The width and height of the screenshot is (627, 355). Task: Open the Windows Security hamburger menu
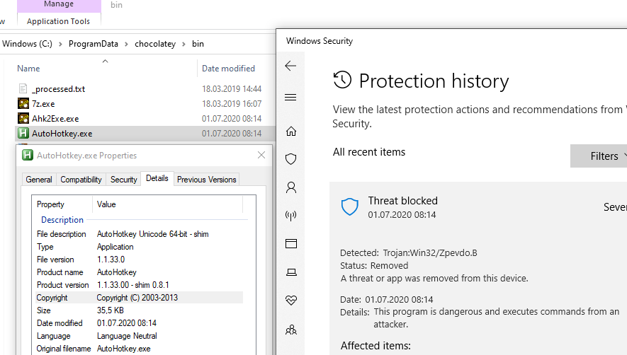[x=290, y=98]
